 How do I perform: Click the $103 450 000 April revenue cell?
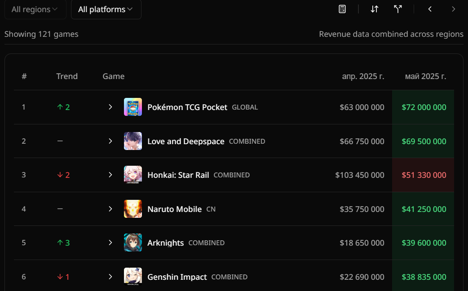coord(360,175)
